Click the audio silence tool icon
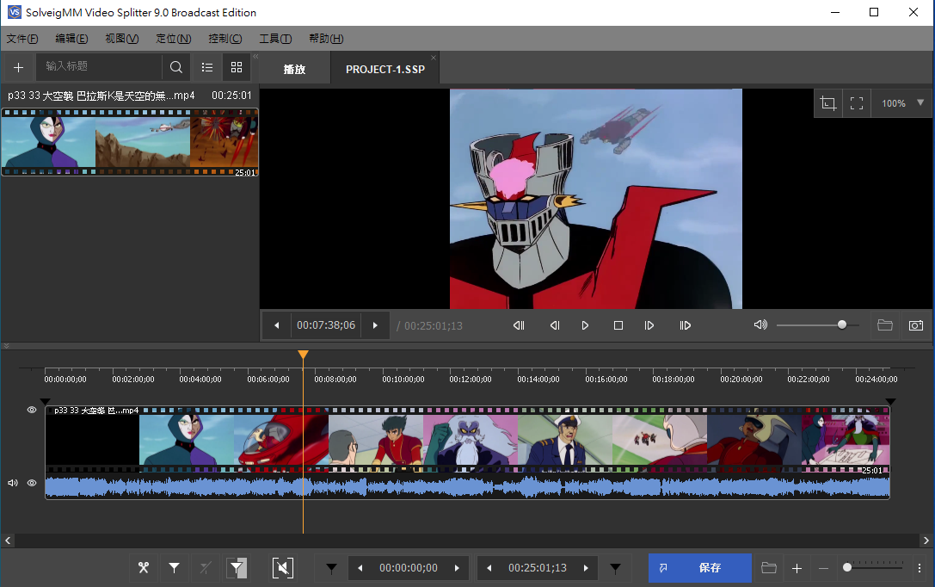The width and height of the screenshot is (935, 587). pyautogui.click(x=282, y=568)
